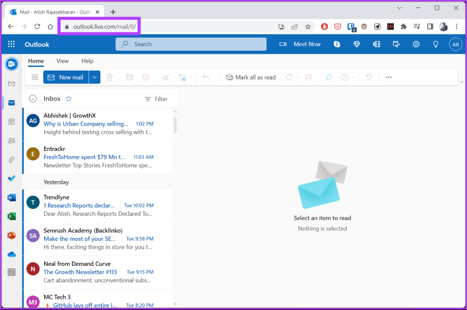Open email from Abhishek | GrowthX
This screenshot has width=467, height=310.
[98, 124]
